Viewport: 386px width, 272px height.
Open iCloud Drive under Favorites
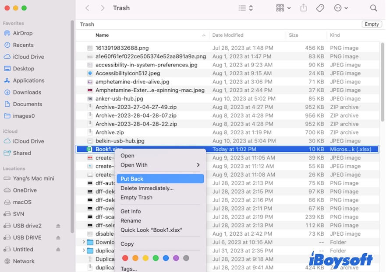[x=28, y=57]
